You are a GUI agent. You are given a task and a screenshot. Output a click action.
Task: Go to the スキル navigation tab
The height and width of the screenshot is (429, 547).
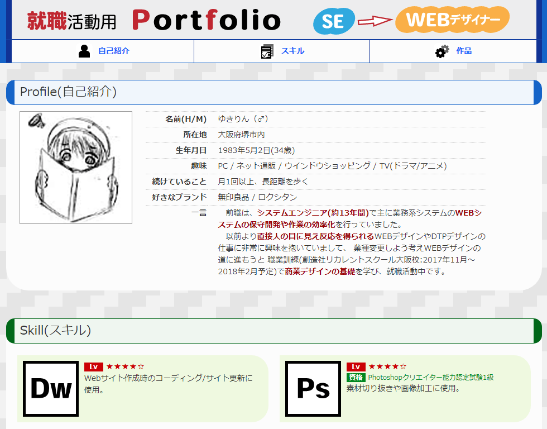pyautogui.click(x=292, y=51)
